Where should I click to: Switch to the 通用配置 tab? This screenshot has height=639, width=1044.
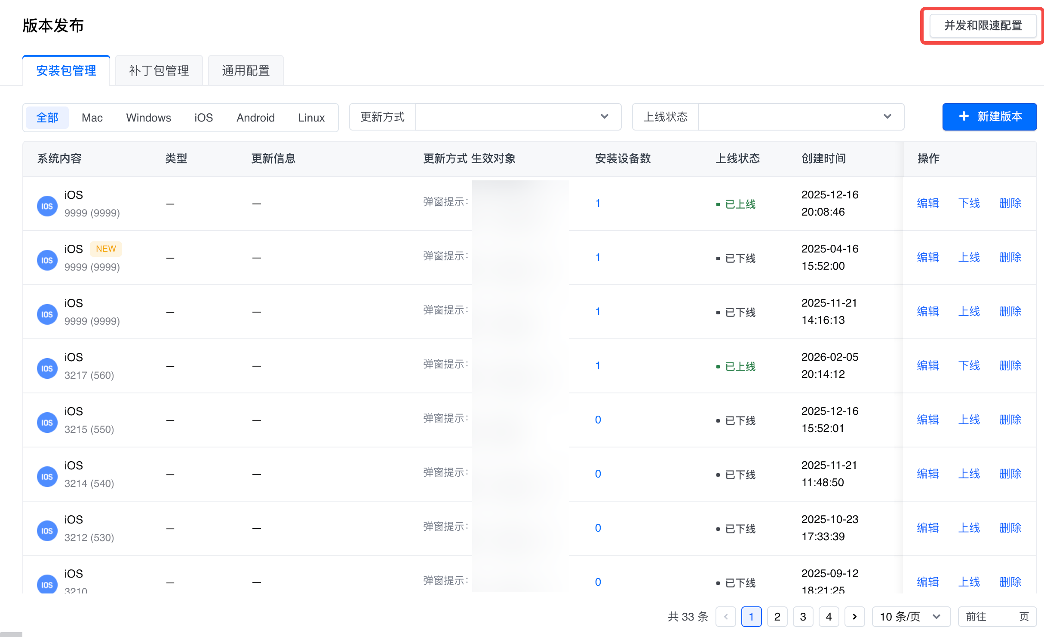pyautogui.click(x=246, y=70)
